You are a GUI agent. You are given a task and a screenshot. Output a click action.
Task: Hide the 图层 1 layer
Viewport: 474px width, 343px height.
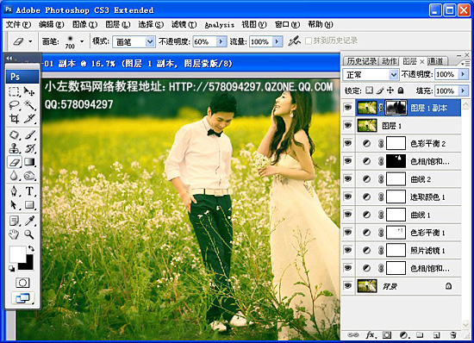click(x=348, y=125)
